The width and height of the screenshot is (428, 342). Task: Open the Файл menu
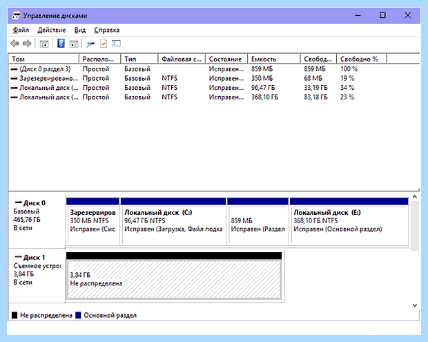(x=21, y=30)
